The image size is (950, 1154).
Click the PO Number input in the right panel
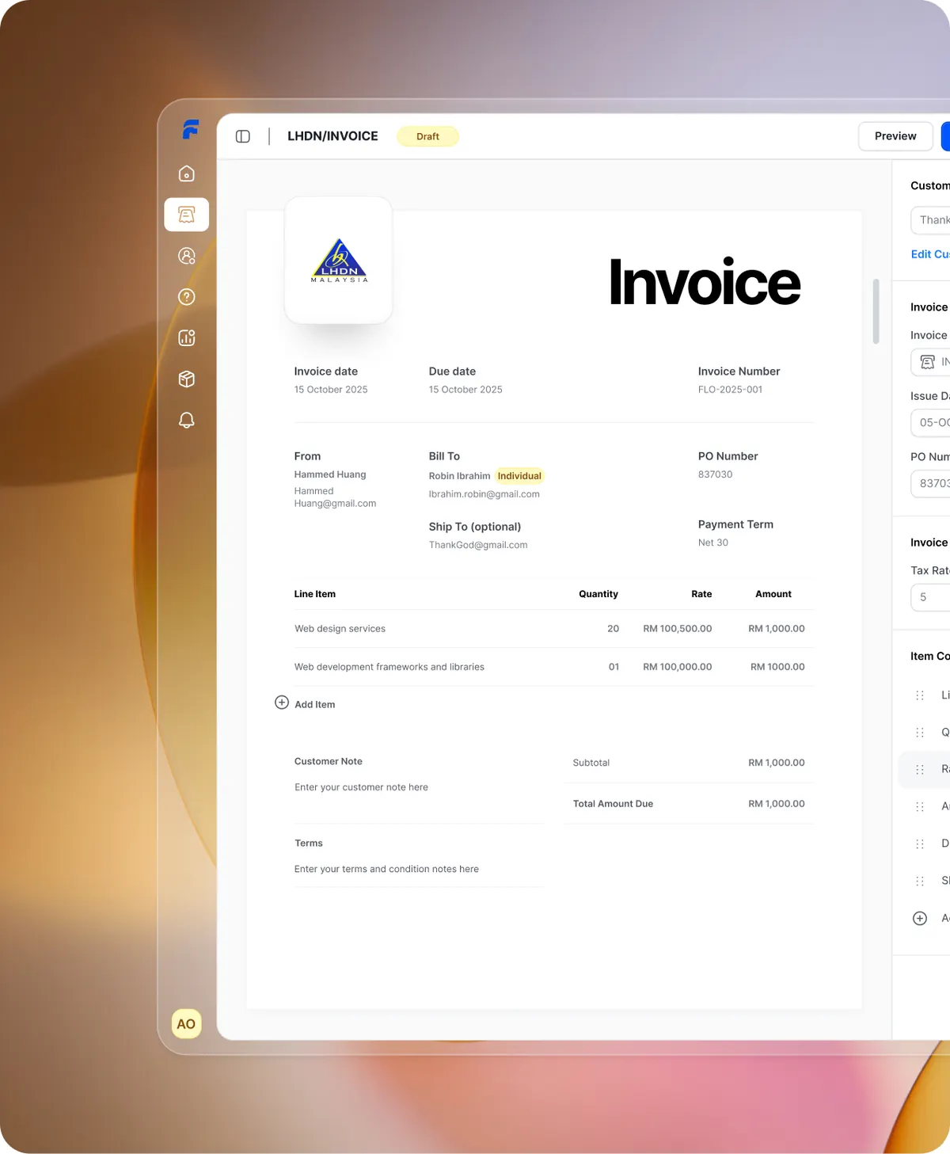[931, 483]
